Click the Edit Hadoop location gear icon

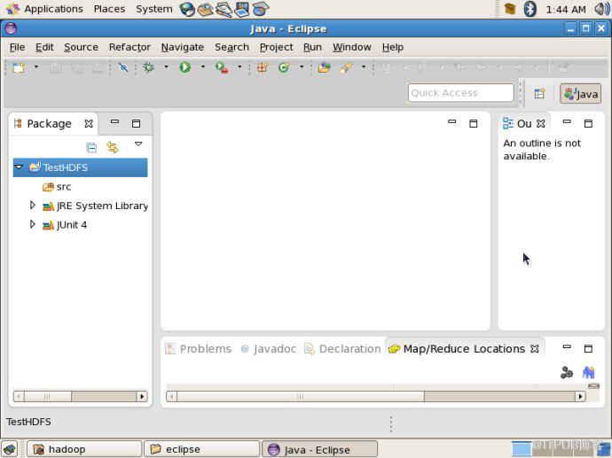tap(567, 373)
